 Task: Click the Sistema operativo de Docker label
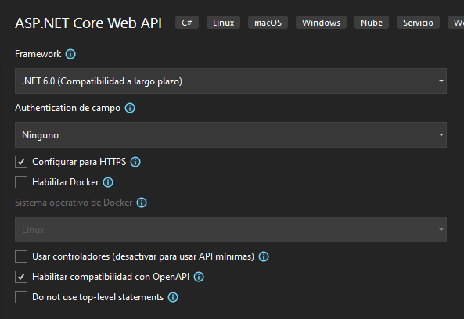[74, 203]
